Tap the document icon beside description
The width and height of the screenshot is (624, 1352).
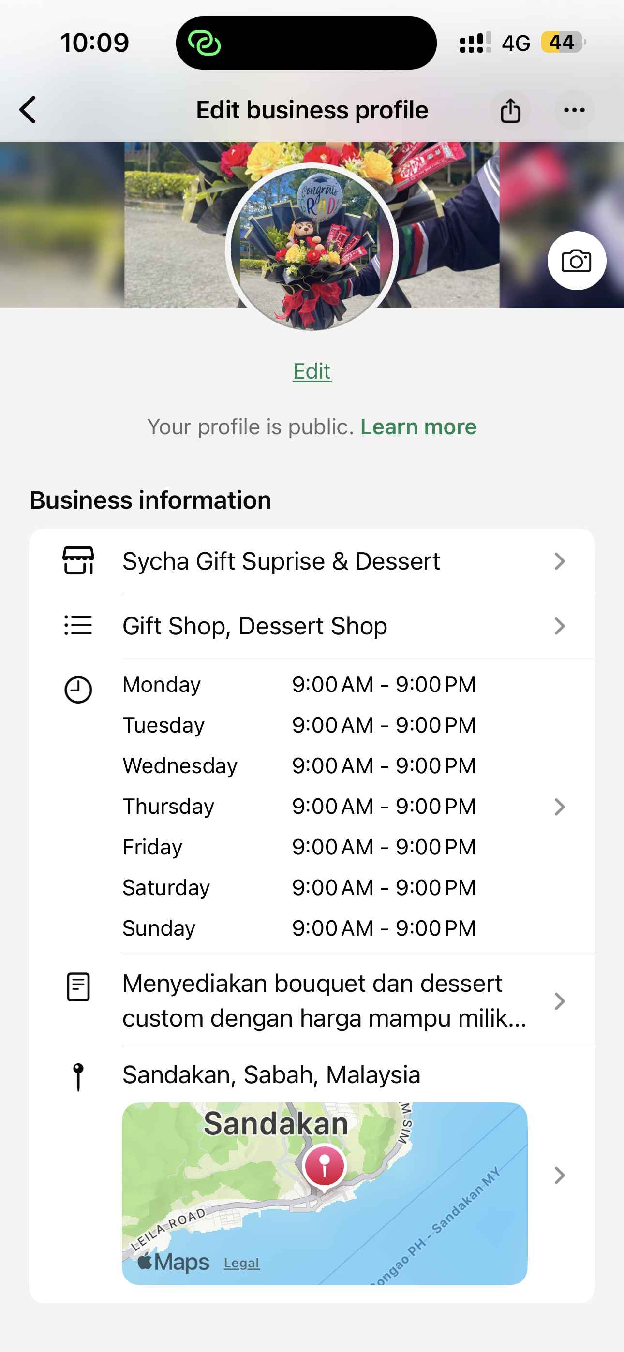(x=78, y=987)
